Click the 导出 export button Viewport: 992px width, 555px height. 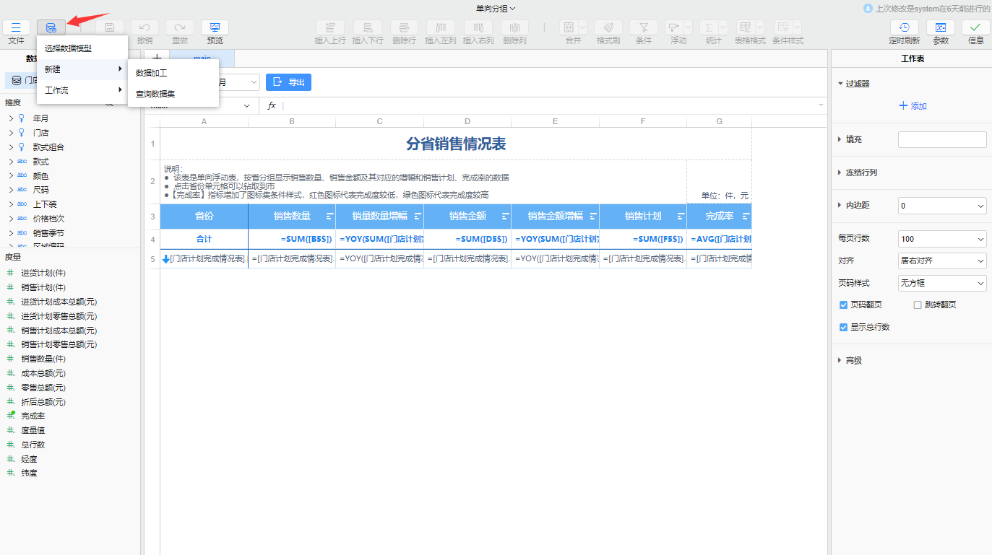click(x=288, y=82)
